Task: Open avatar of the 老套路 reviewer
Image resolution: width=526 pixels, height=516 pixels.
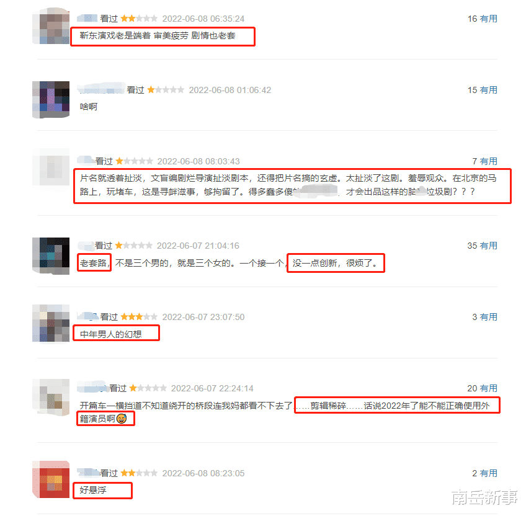Action: point(51,256)
